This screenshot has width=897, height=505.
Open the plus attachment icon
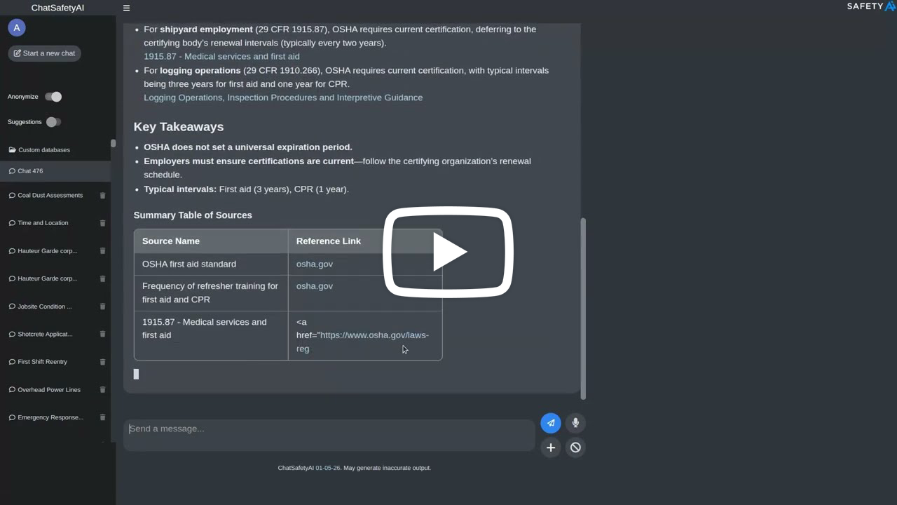point(550,447)
